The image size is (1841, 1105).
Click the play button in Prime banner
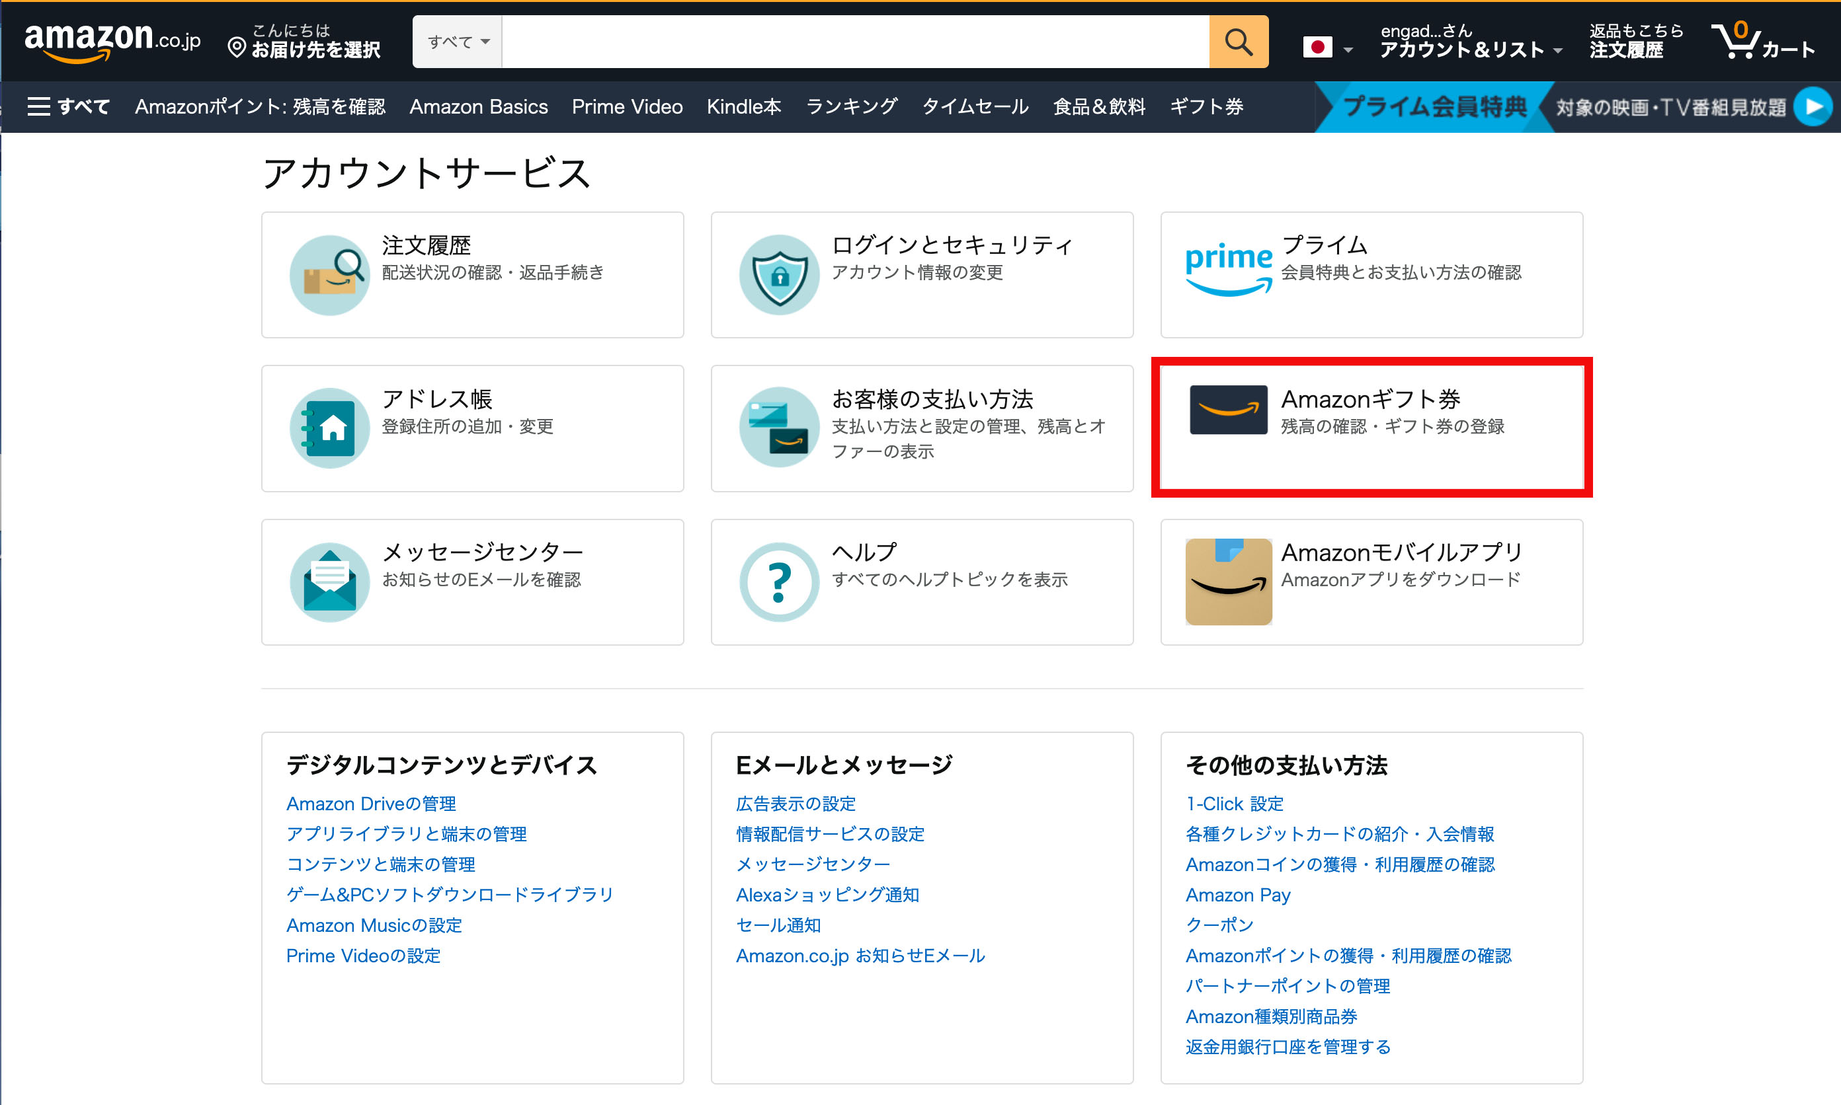[x=1812, y=107]
